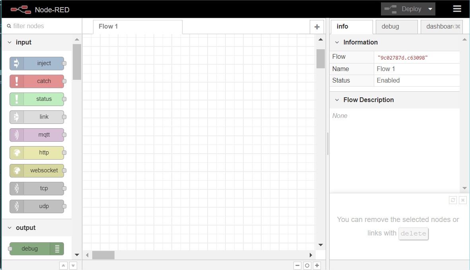Switch to the info sidebar tab
This screenshot has width=470, height=270.
(352, 27)
